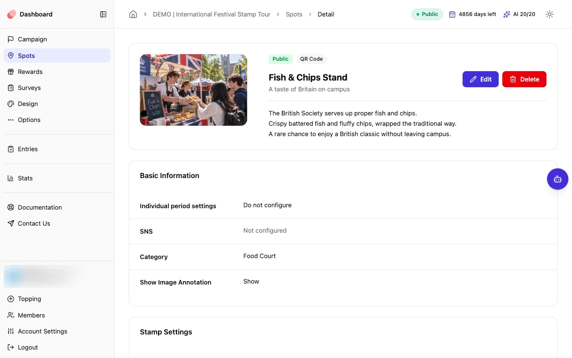
Task: Click the Detail breadcrumb label
Action: pos(326,15)
